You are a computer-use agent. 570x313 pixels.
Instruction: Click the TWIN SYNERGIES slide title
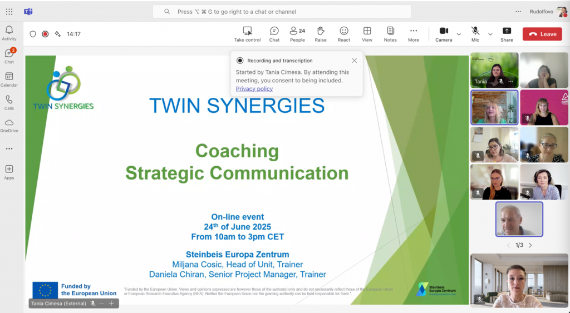tap(237, 106)
